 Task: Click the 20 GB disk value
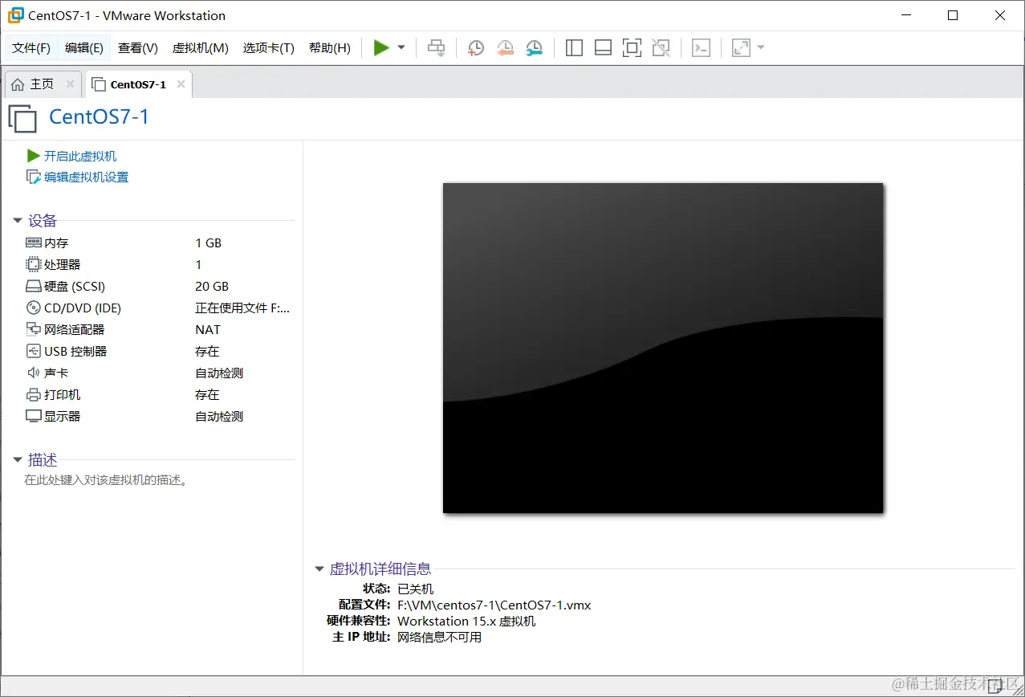(x=212, y=286)
